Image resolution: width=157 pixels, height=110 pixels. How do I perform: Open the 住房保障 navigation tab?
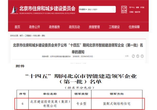coord(134,27)
